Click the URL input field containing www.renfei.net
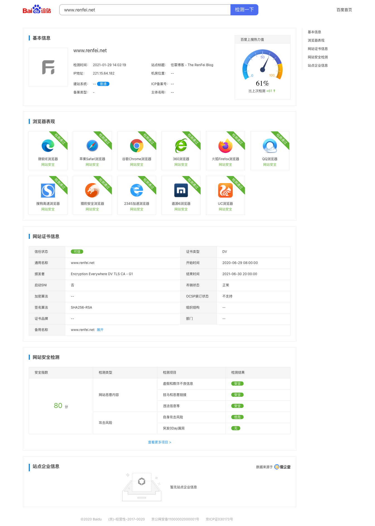 [x=145, y=10]
